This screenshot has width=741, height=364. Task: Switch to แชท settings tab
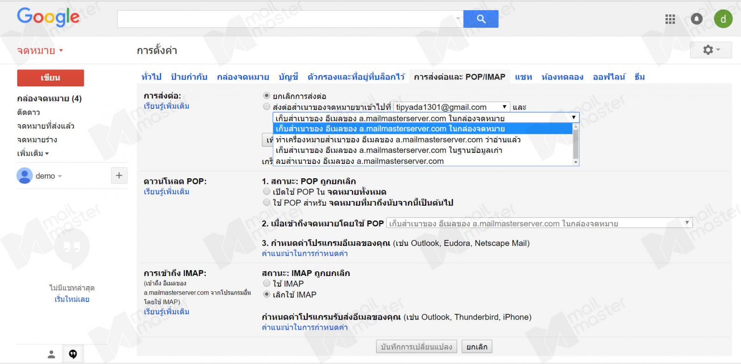pos(523,77)
